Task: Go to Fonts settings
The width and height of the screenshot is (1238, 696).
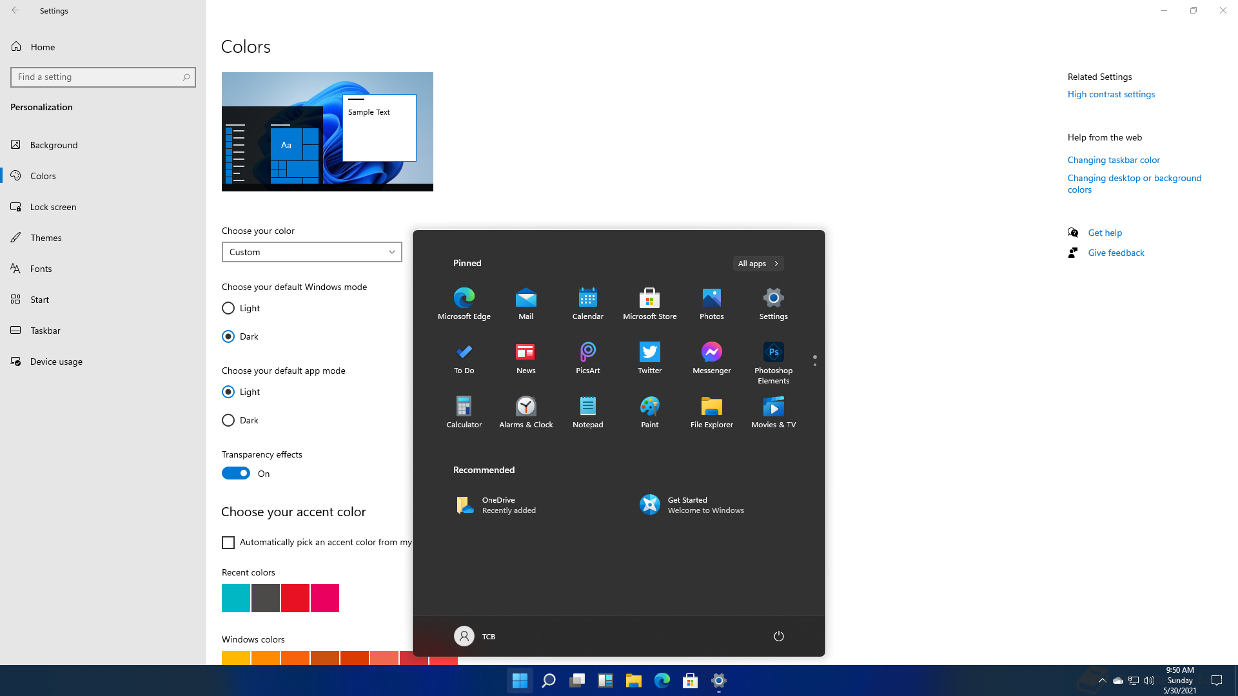Action: point(103,269)
